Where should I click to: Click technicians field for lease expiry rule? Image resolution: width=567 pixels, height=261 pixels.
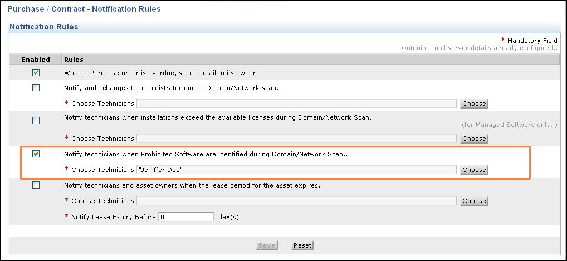tap(296, 201)
